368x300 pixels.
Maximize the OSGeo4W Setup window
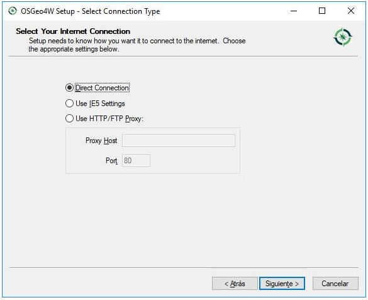tap(322, 11)
